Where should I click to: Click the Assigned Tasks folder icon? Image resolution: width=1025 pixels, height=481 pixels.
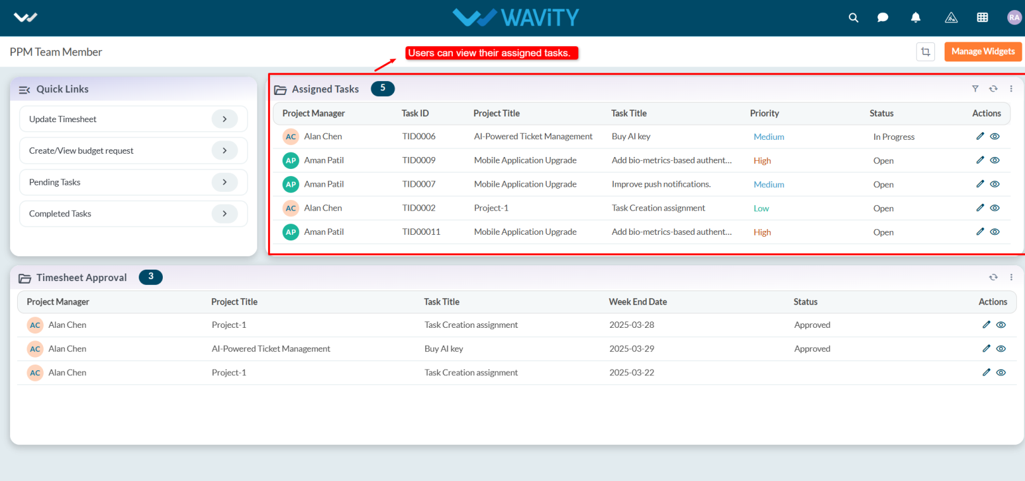point(280,90)
